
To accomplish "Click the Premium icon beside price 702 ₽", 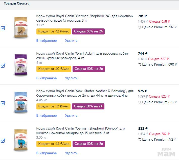I will (x=140, y=27).
